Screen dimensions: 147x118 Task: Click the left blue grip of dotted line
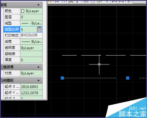click(62, 78)
